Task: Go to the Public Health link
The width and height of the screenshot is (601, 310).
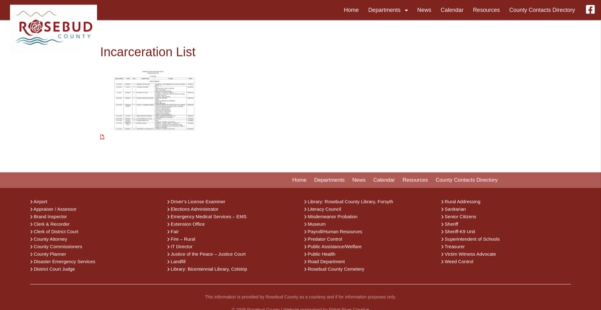Action: [x=321, y=254]
